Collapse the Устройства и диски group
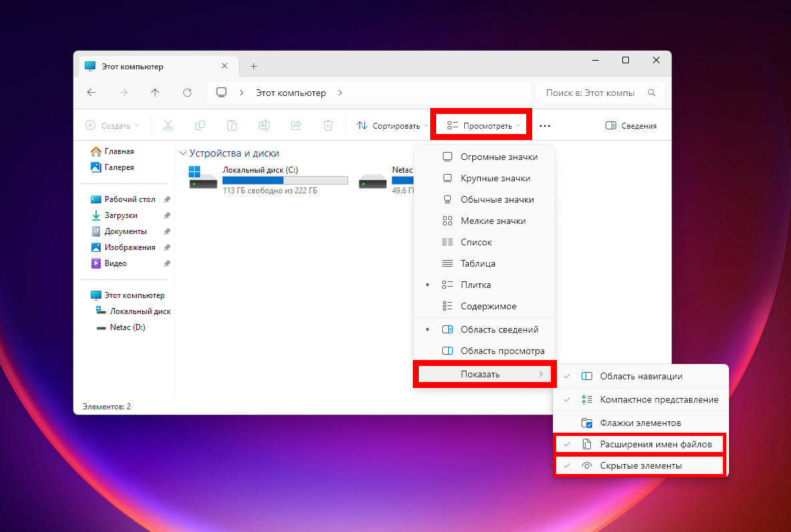 coord(183,153)
